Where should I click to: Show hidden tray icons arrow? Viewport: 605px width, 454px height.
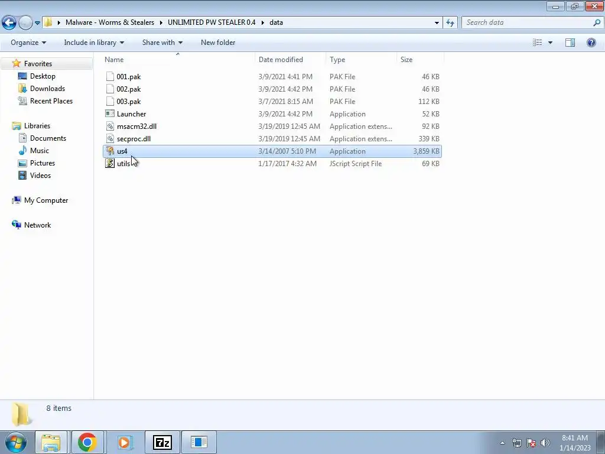pos(502,443)
